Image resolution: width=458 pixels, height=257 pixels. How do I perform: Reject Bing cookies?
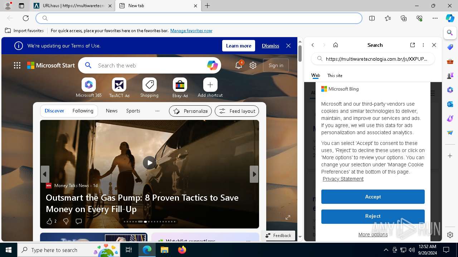coord(373,216)
